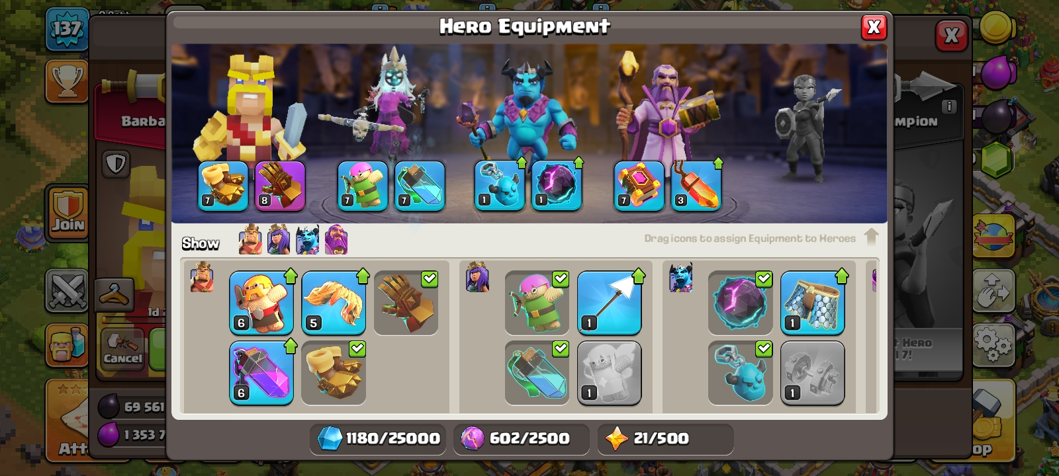The image size is (1059, 476).
Task: Choose the locked Healer Puppet equipment
Action: click(609, 373)
